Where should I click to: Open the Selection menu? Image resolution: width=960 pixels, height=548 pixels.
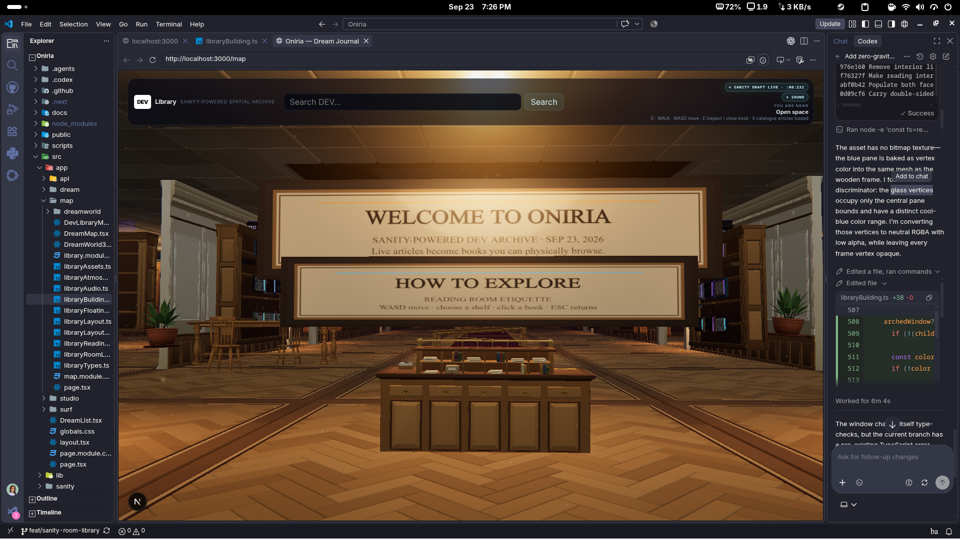point(74,24)
